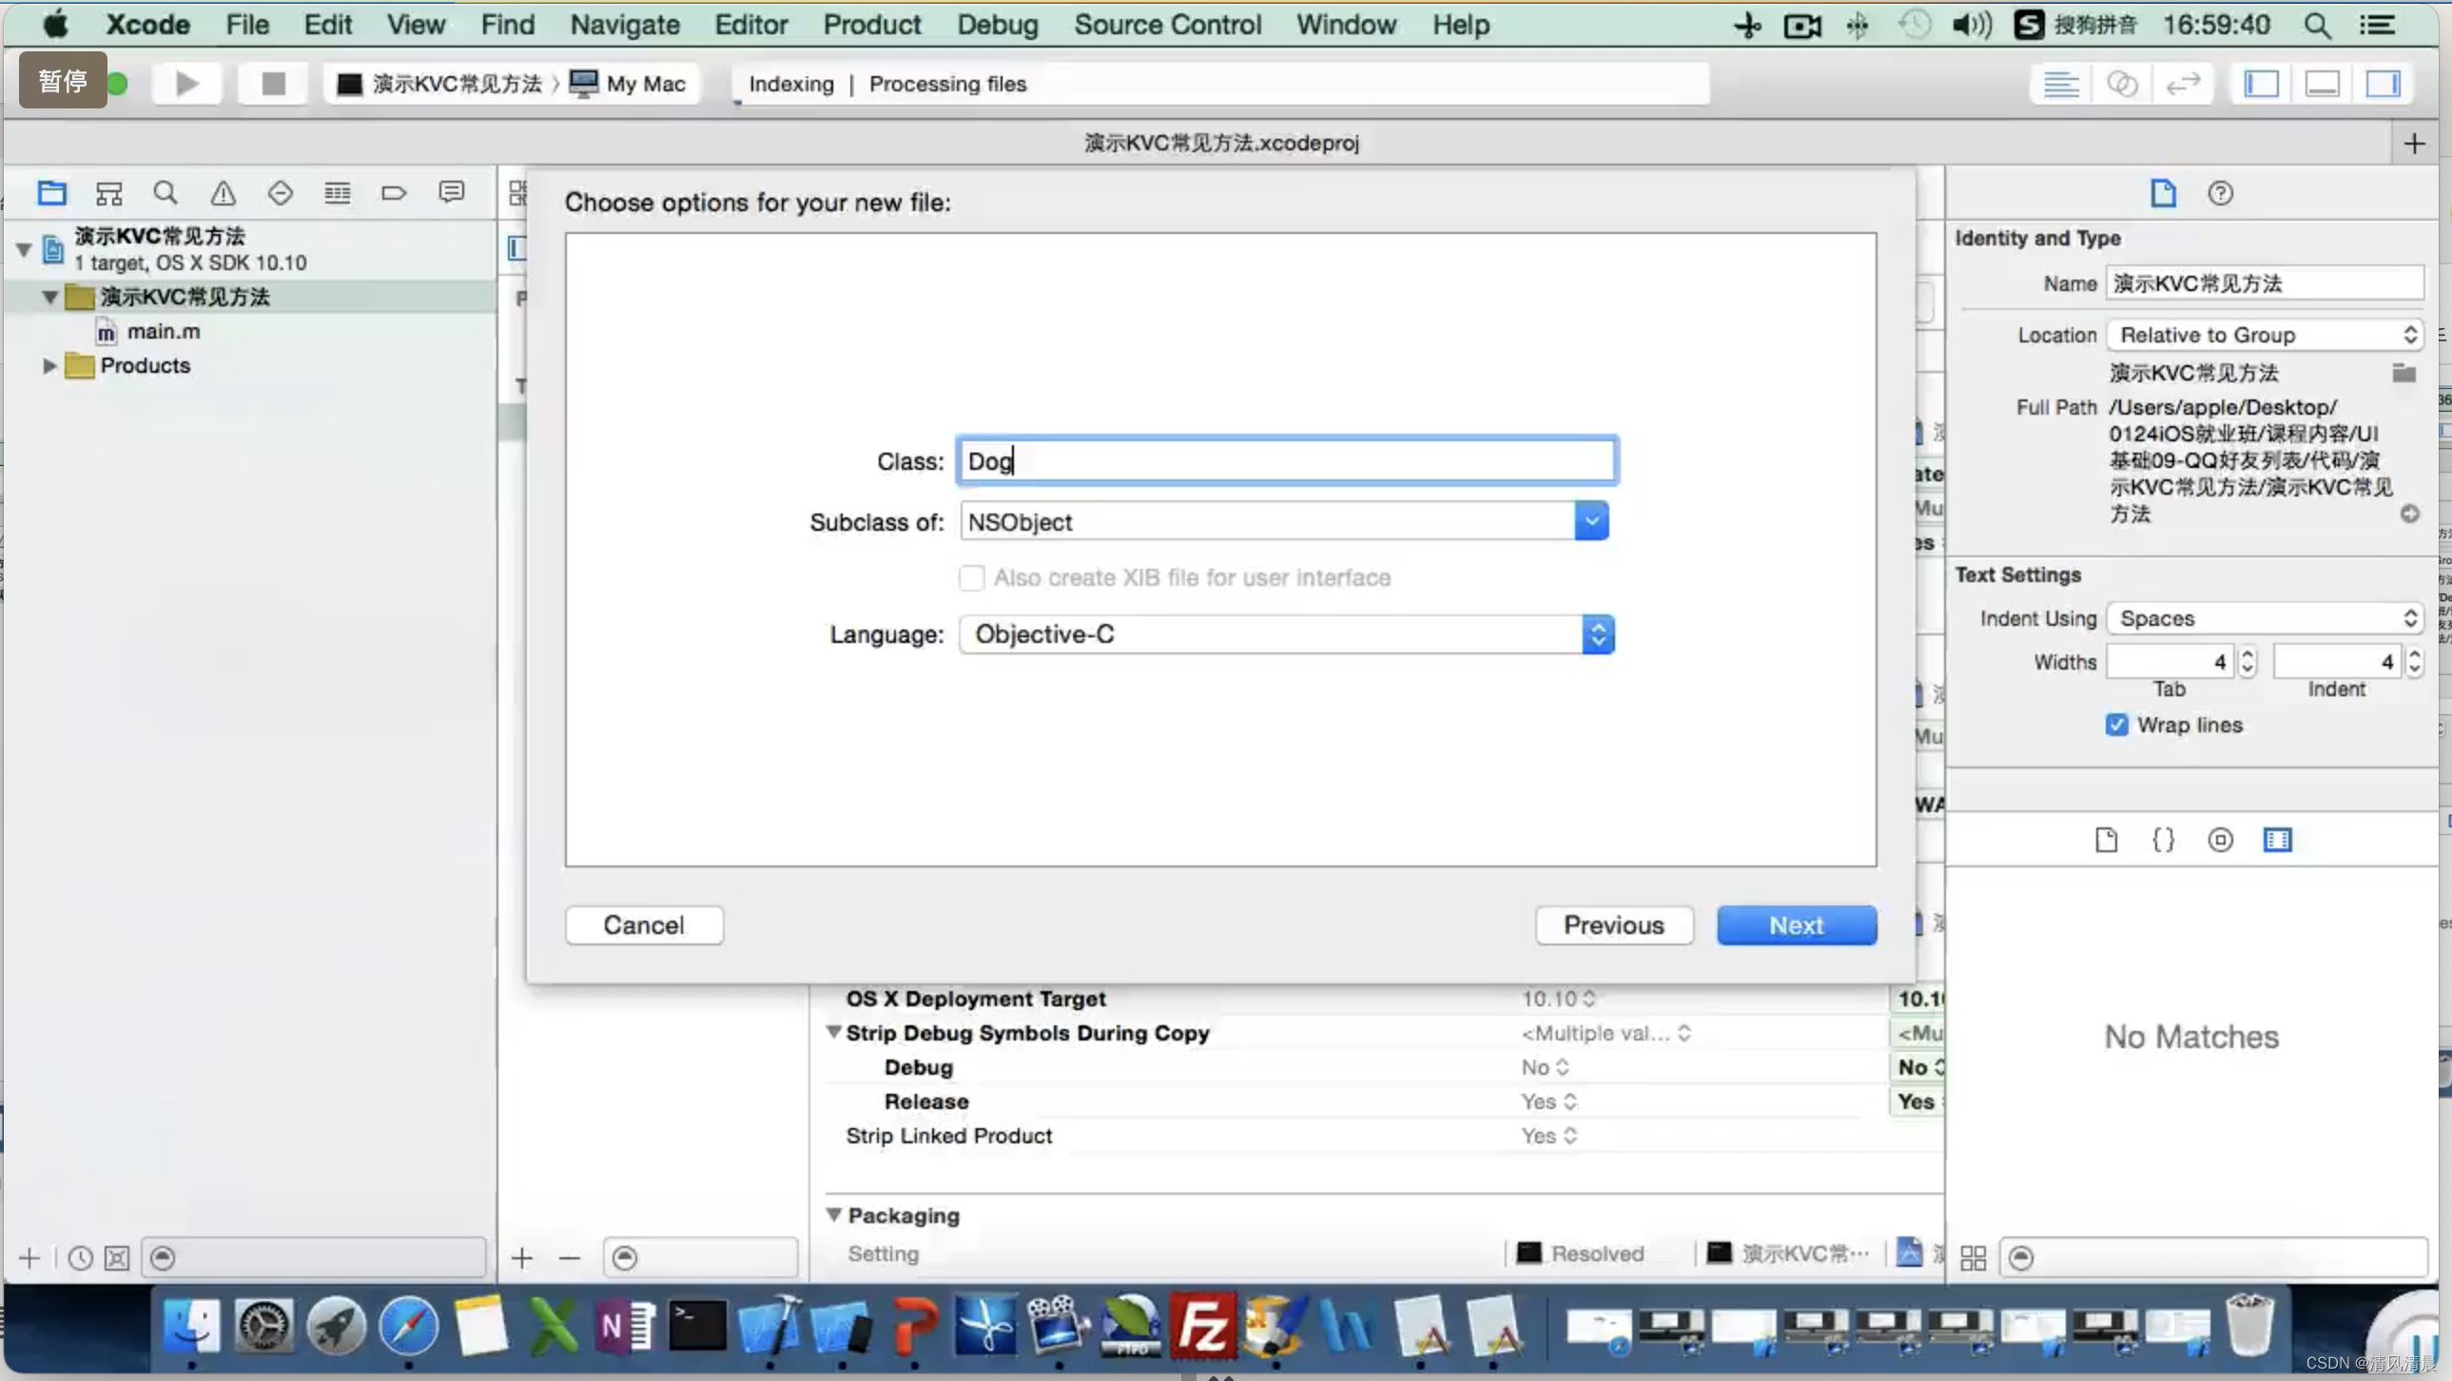Image resolution: width=2452 pixels, height=1381 pixels.
Task: Click the Class name input field
Action: (1285, 459)
